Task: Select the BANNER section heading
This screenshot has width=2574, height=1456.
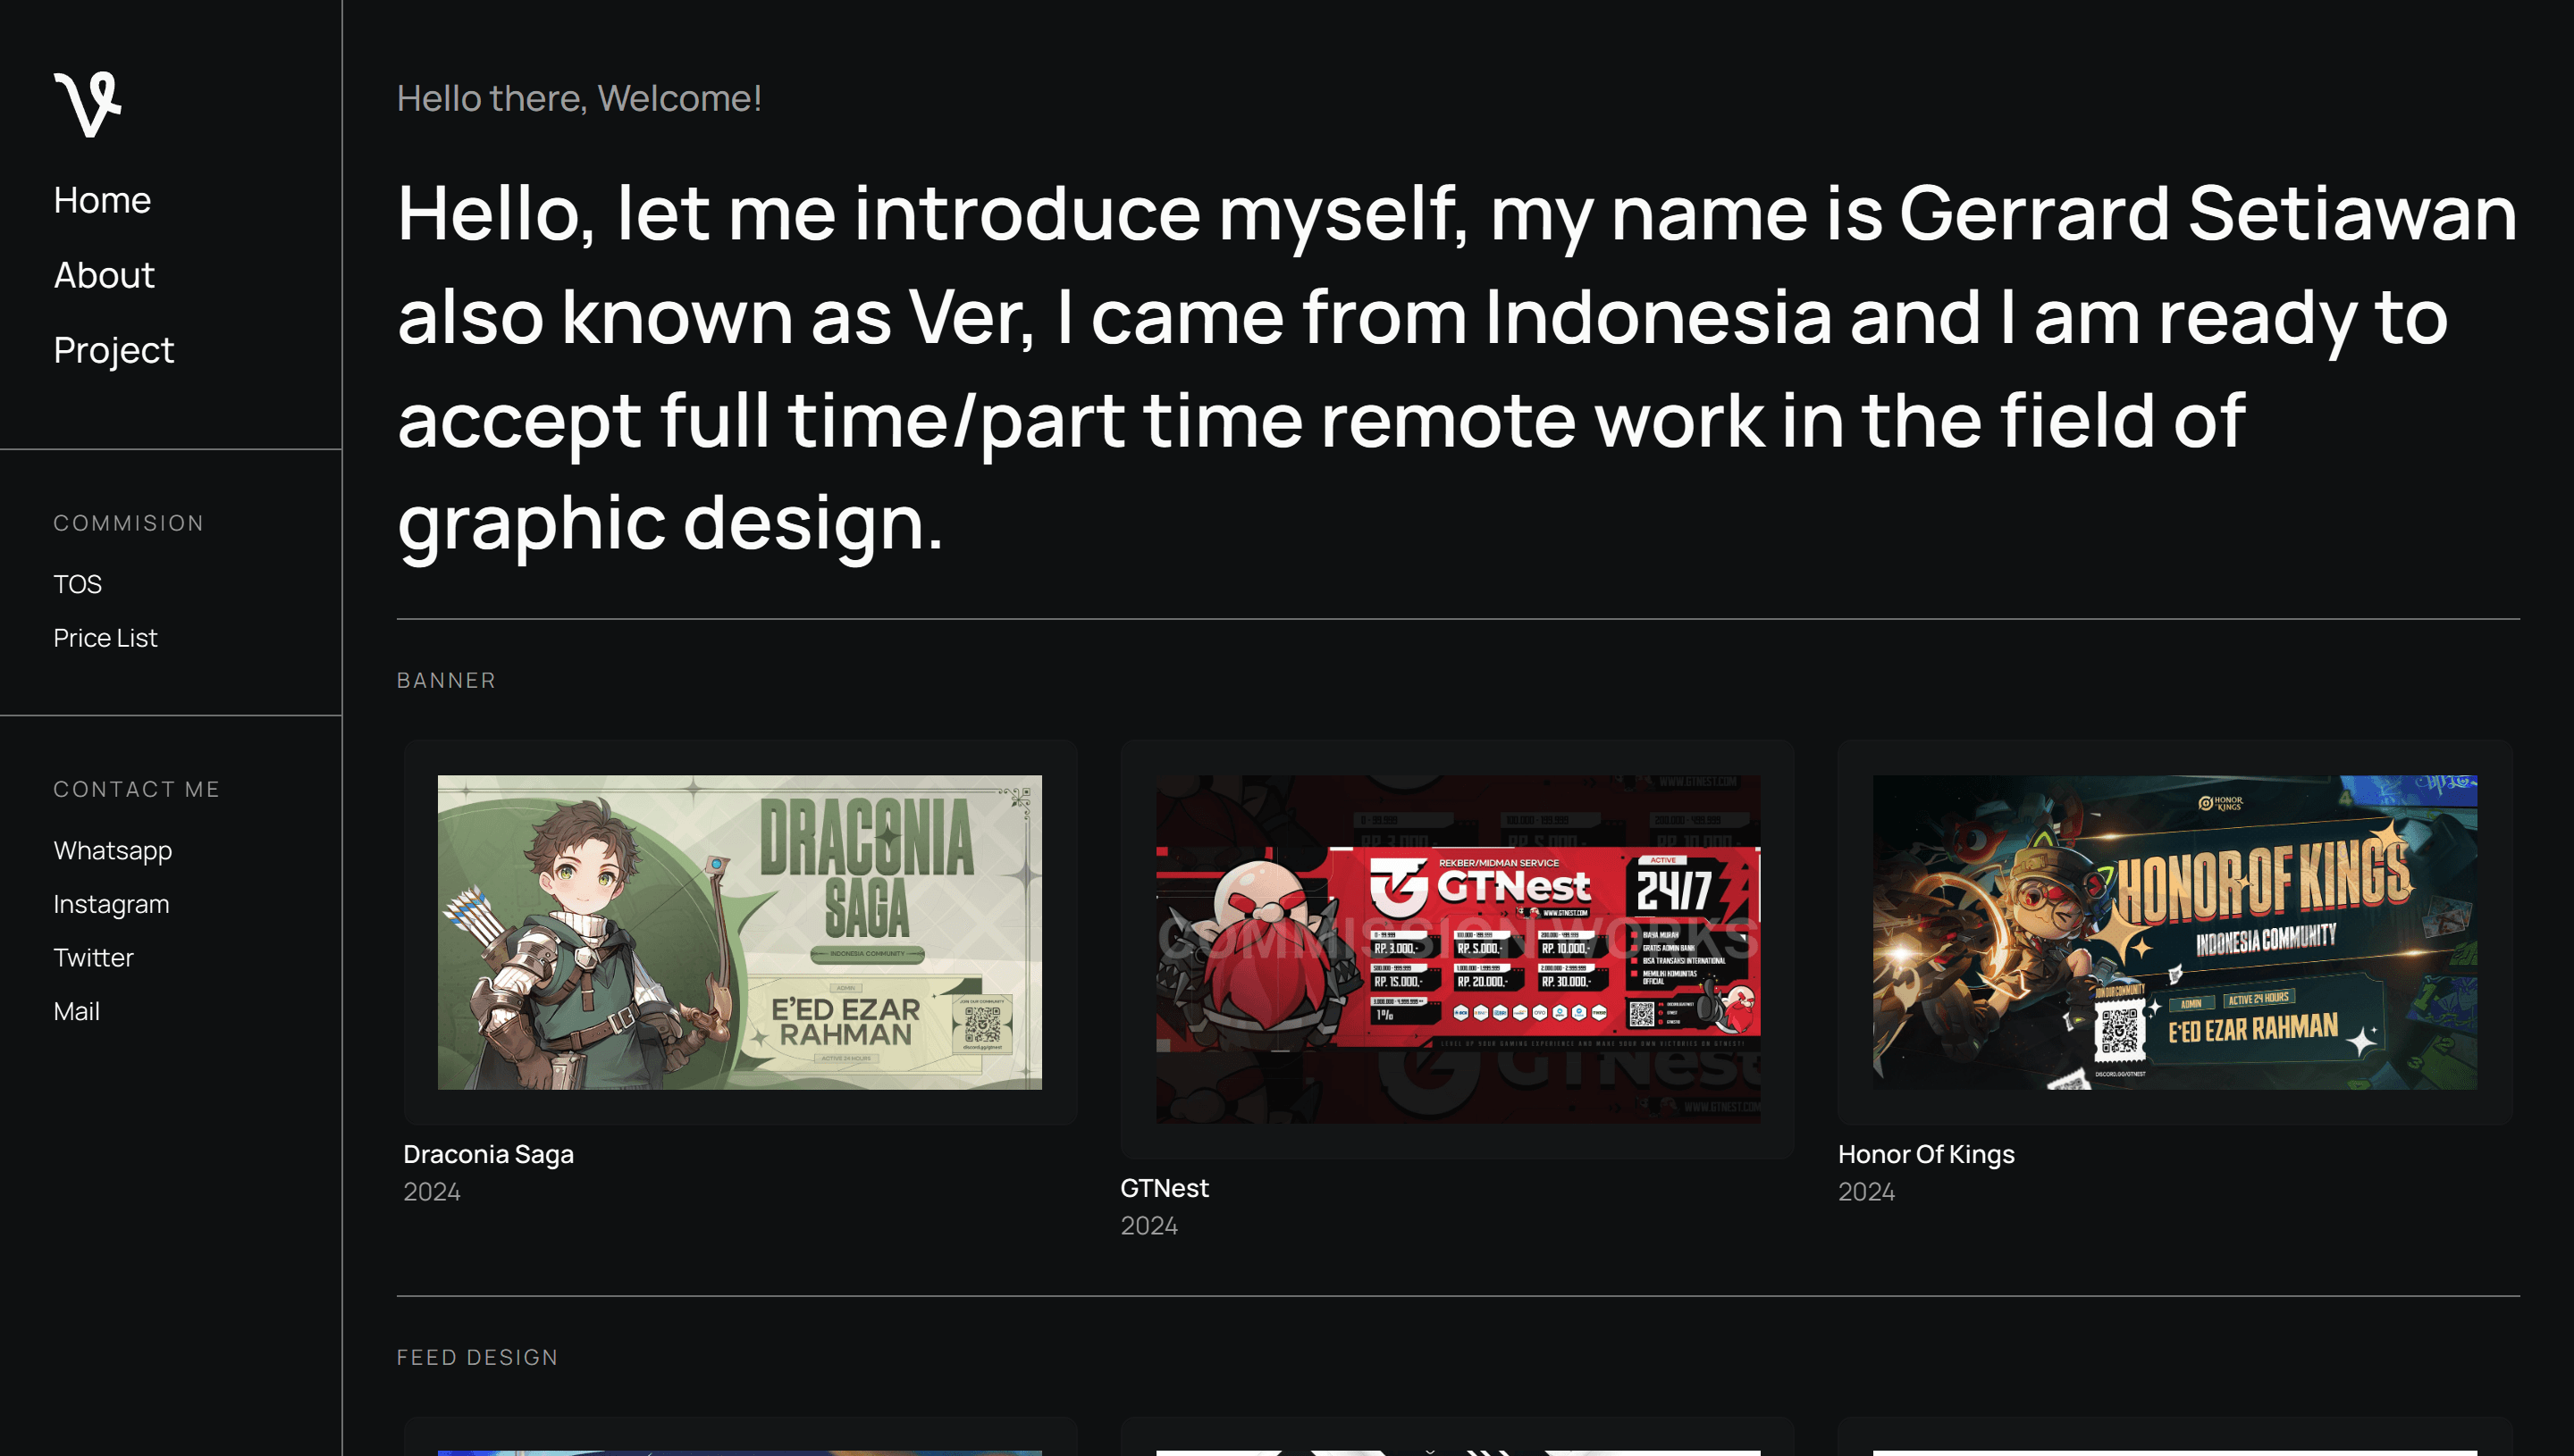Action: tap(446, 680)
